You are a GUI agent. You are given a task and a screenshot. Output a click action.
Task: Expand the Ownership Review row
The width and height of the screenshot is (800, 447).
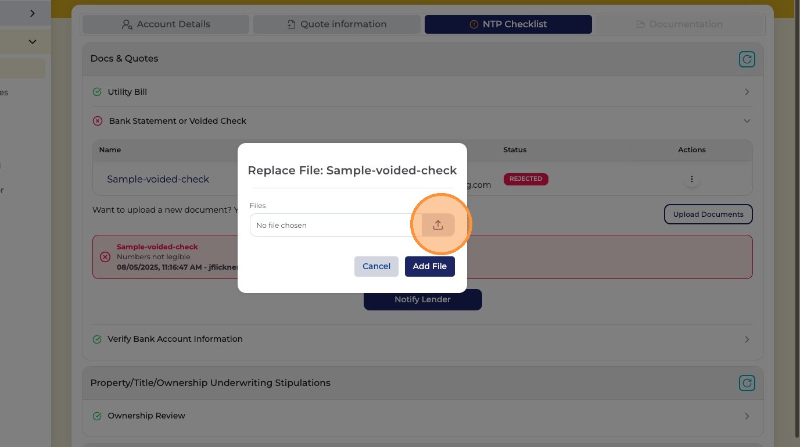tap(747, 416)
